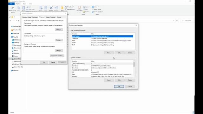Viewport: 203px width, 114px height.
Task: Select Local Disk (G:) in sidebar
Action: coord(17,67)
